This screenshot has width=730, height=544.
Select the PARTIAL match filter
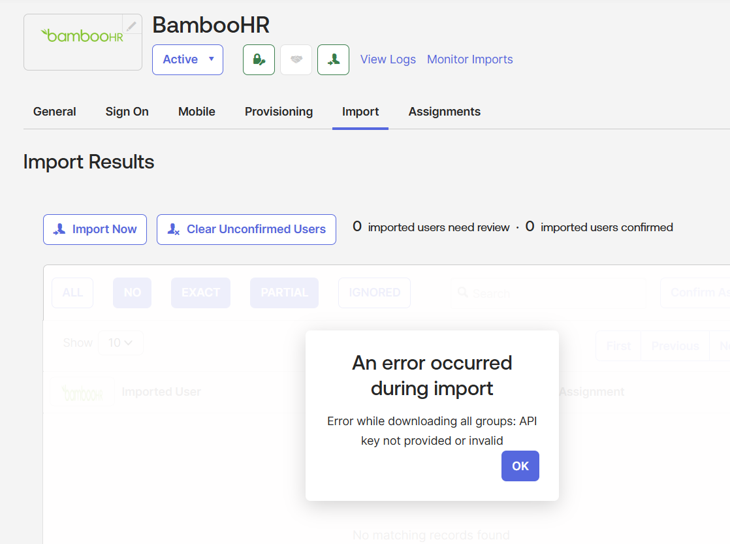click(x=285, y=293)
